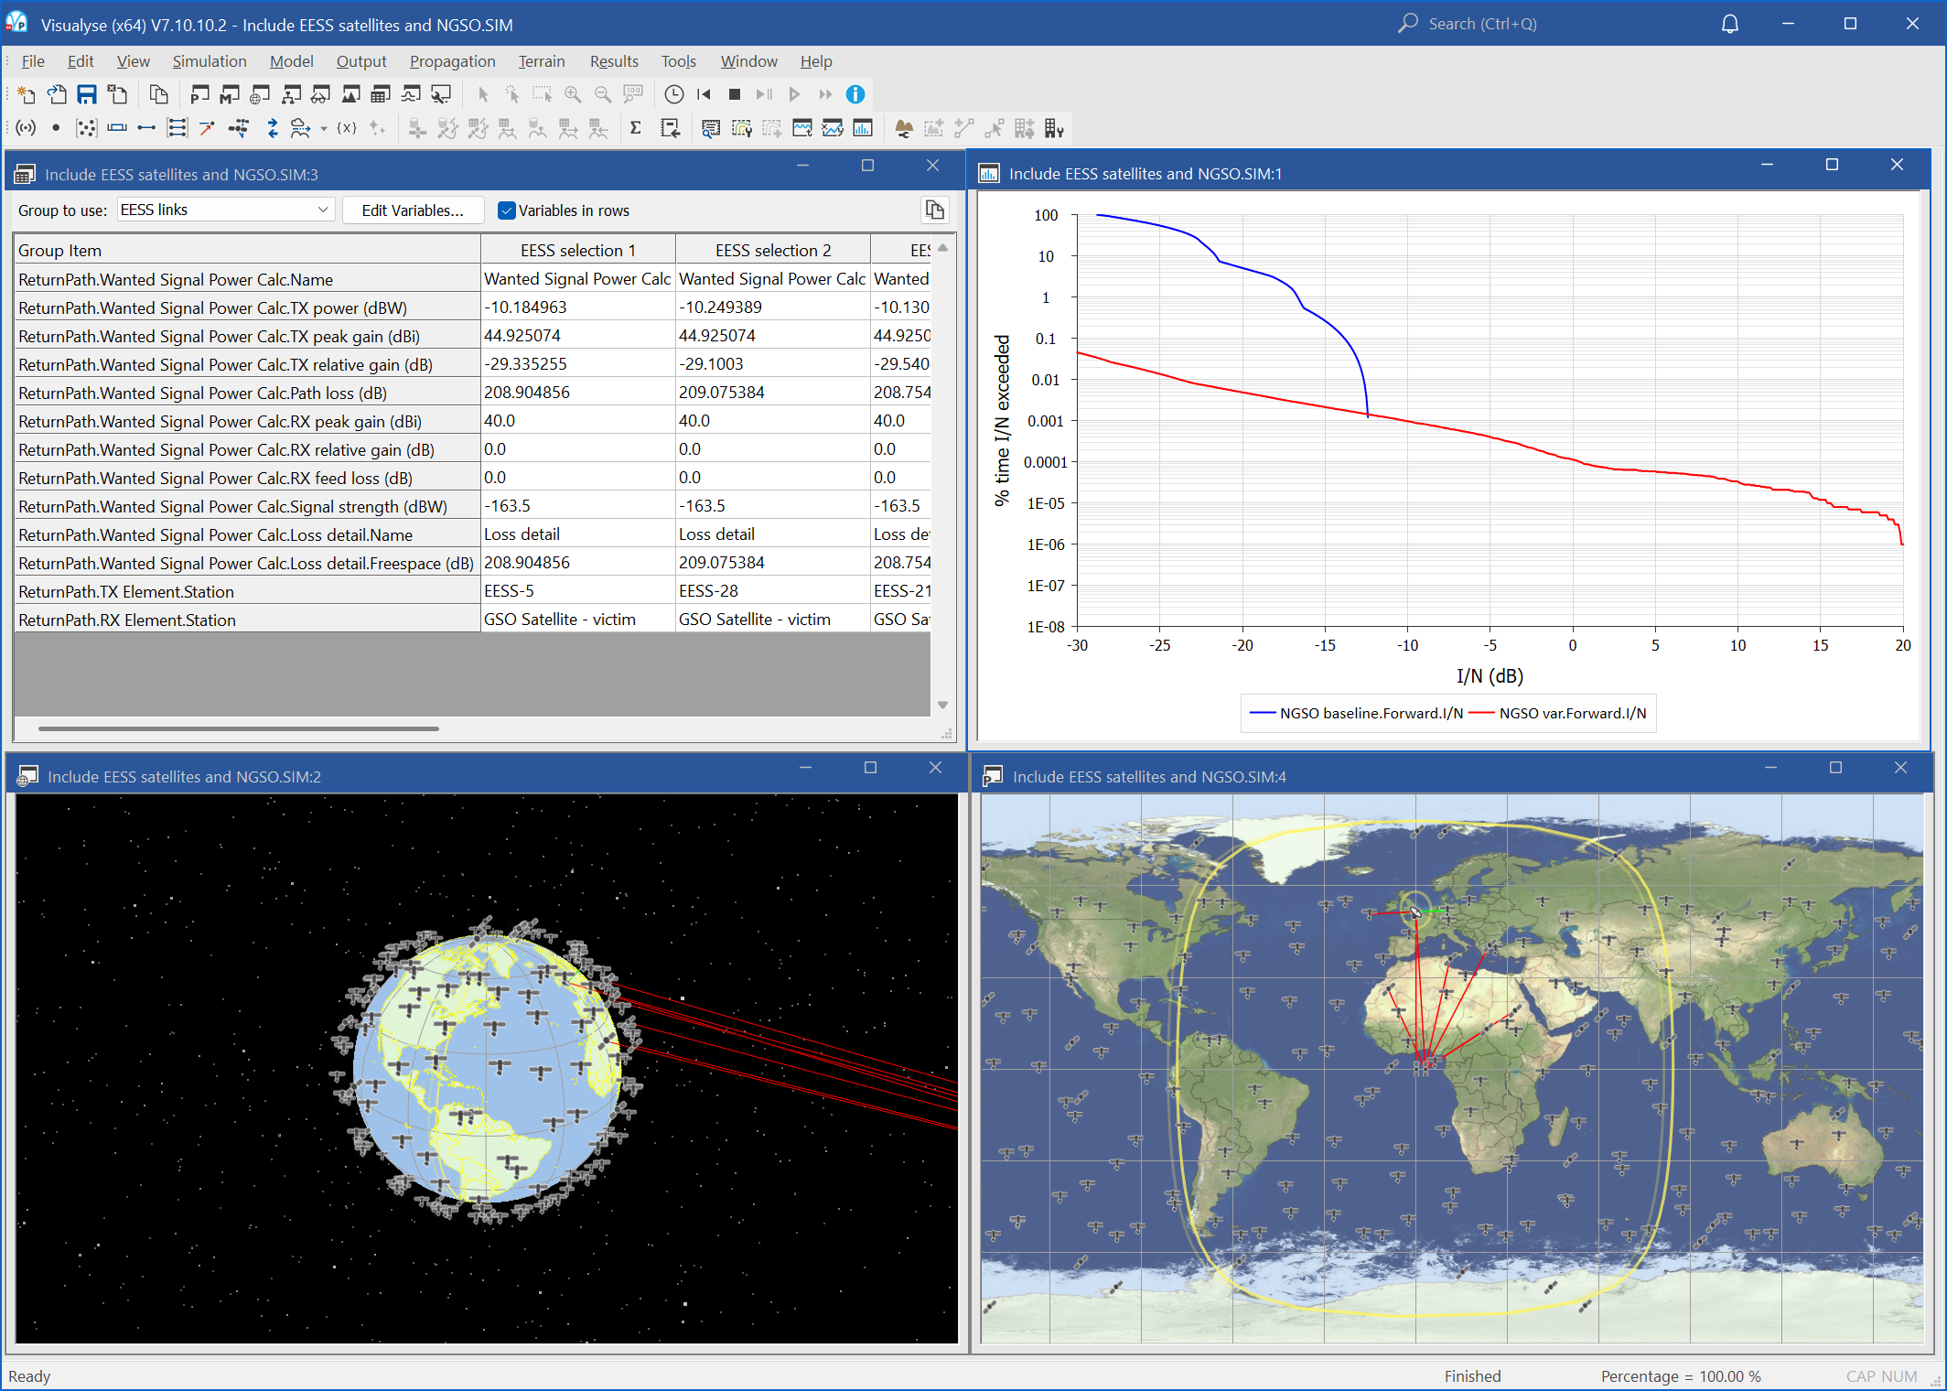Click the notifications bell icon
This screenshot has width=1947, height=1391.
click(x=1729, y=24)
